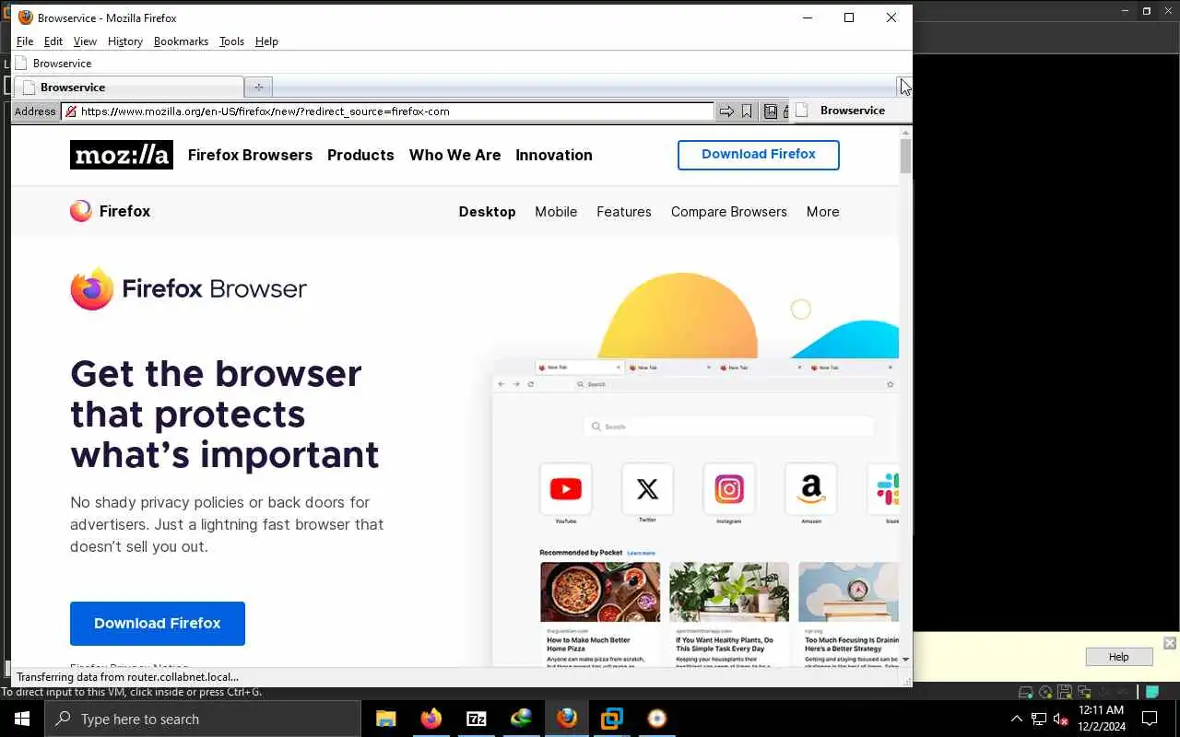Go to Compare Browsers

[x=729, y=212]
